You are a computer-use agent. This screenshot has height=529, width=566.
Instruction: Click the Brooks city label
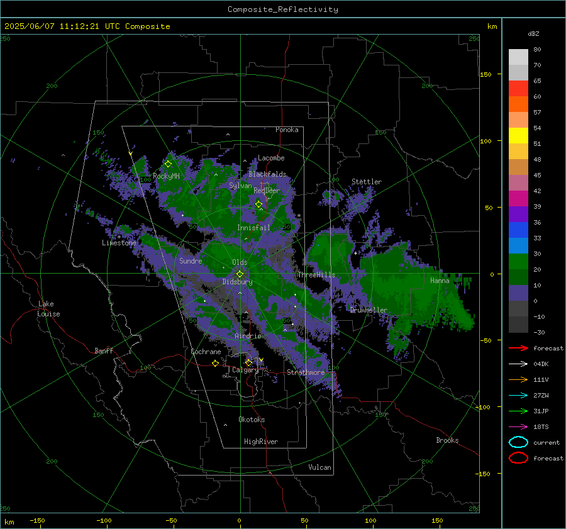[447, 440]
